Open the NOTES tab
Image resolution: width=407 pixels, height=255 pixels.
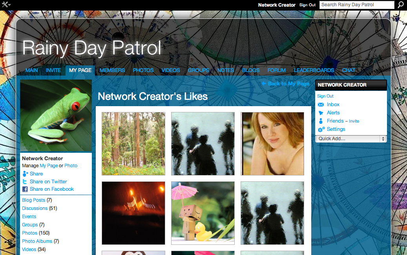point(226,70)
